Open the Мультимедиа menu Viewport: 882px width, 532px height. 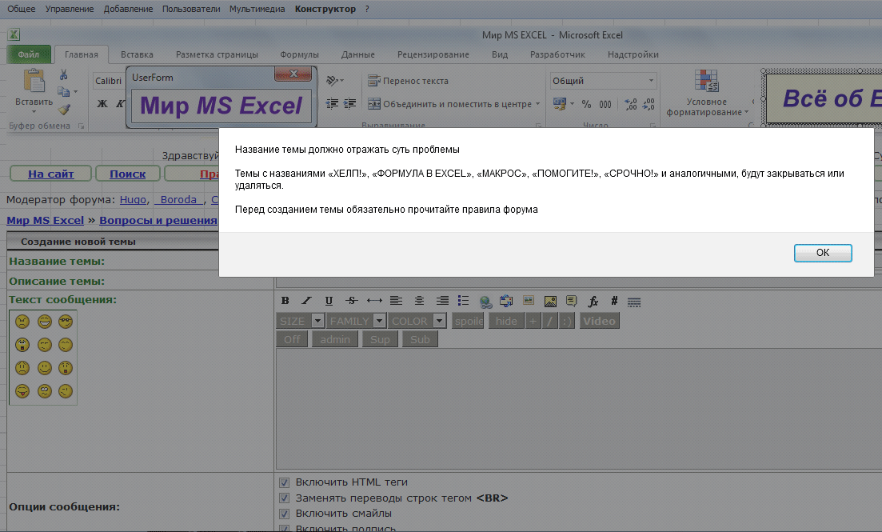pyautogui.click(x=257, y=9)
